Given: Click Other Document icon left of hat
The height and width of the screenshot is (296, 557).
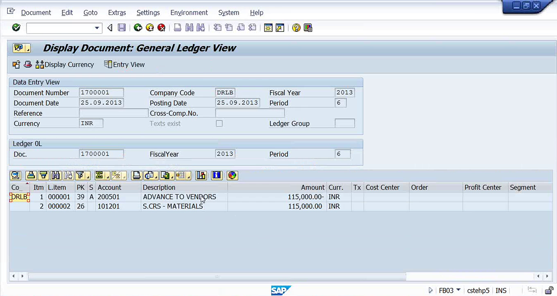Looking at the screenshot, I should [x=16, y=64].
